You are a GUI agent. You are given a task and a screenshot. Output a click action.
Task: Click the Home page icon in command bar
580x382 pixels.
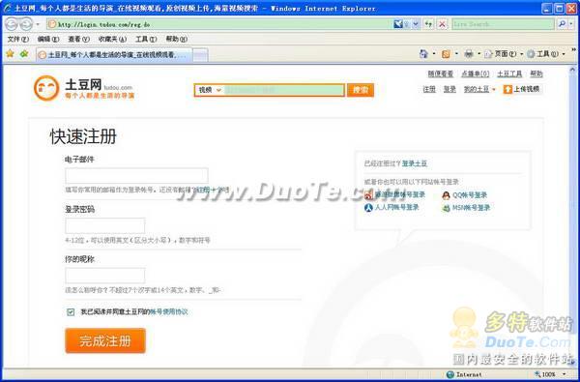(x=424, y=54)
